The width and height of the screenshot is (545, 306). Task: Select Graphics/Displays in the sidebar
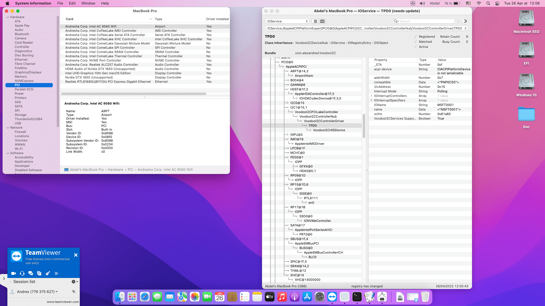tap(28, 72)
